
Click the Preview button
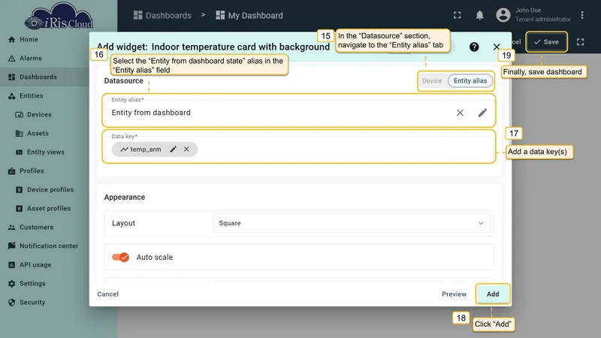pos(455,294)
